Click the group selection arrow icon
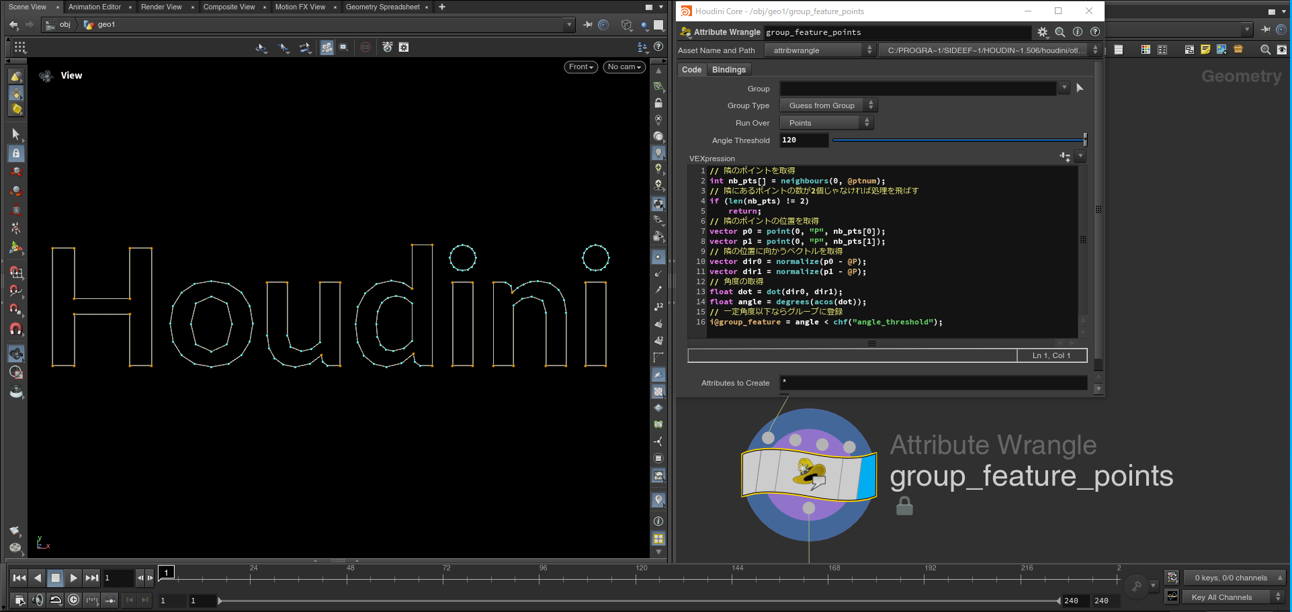This screenshot has height=612, width=1292. (1080, 88)
